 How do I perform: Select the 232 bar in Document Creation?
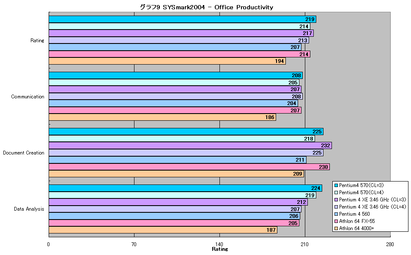coord(190,146)
